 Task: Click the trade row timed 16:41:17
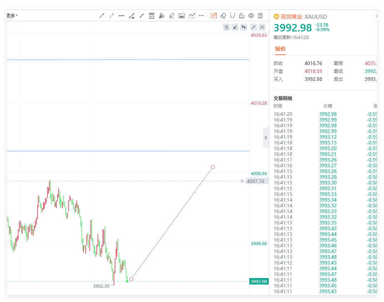point(325,160)
